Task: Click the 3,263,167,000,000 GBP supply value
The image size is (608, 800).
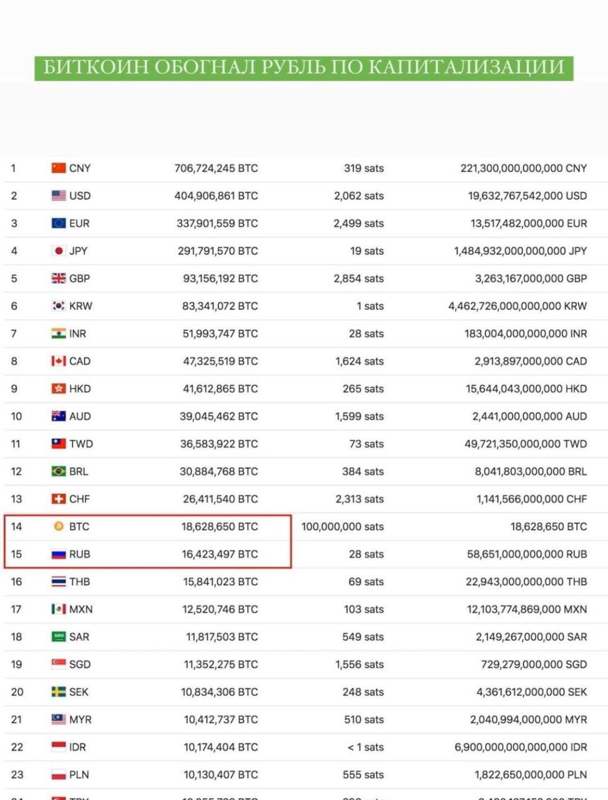Action: [531, 278]
